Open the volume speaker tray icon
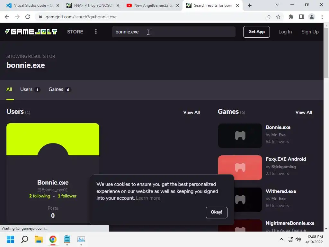 pyautogui.click(x=298, y=239)
